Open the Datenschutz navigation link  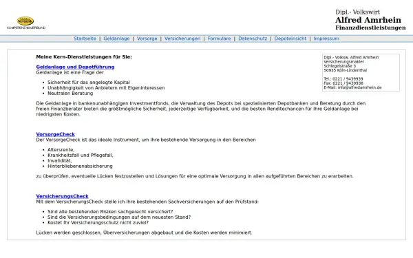click(x=253, y=39)
